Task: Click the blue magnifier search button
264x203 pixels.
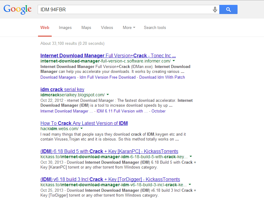Action: [228, 9]
